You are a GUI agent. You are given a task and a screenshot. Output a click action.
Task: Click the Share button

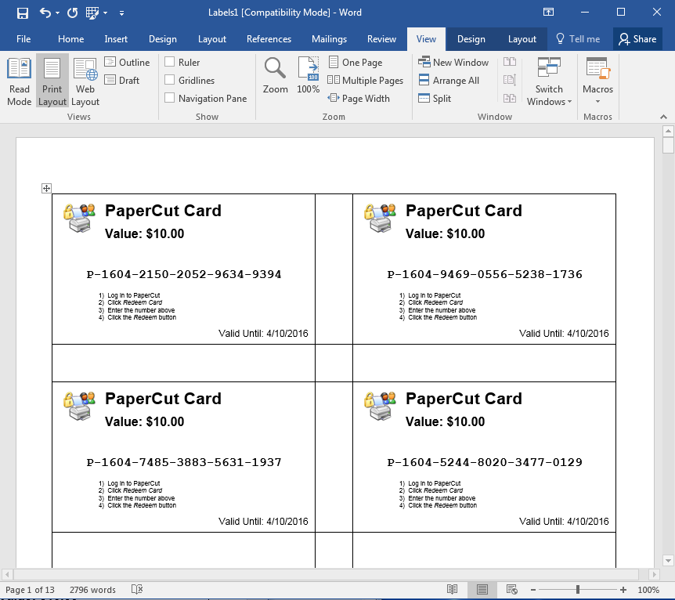637,39
